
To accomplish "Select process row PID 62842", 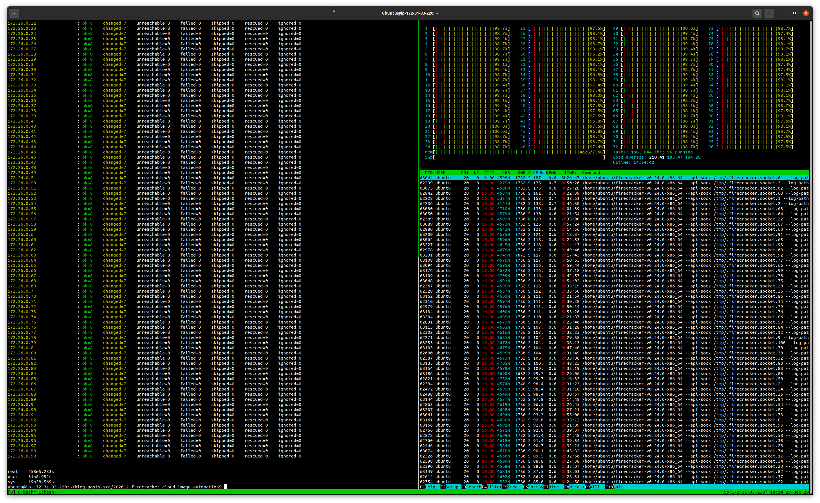I will click(614, 193).
